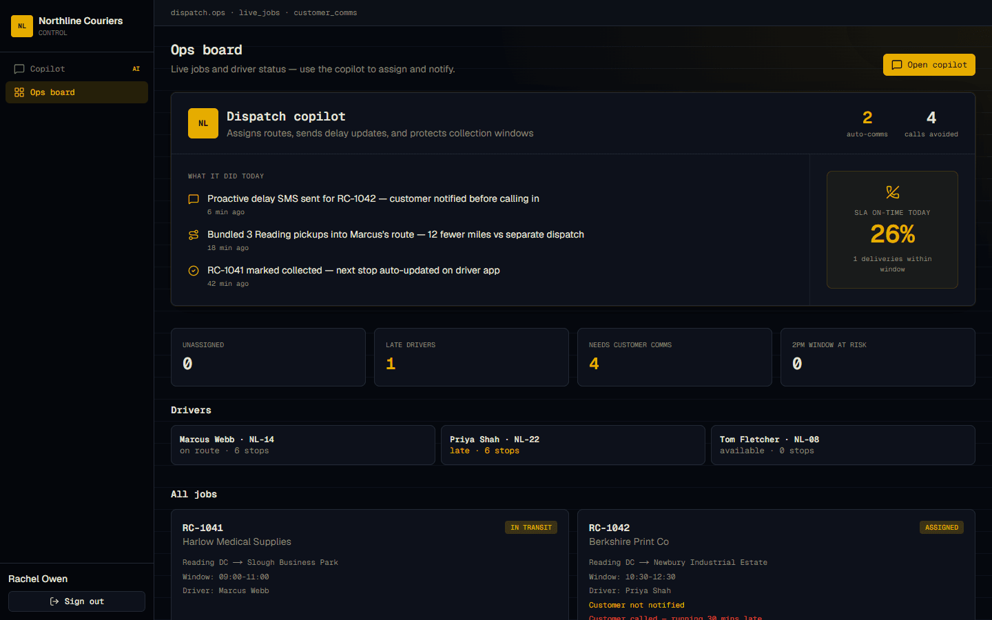
Task: Click the IN TRANSIT status badge
Action: click(531, 528)
